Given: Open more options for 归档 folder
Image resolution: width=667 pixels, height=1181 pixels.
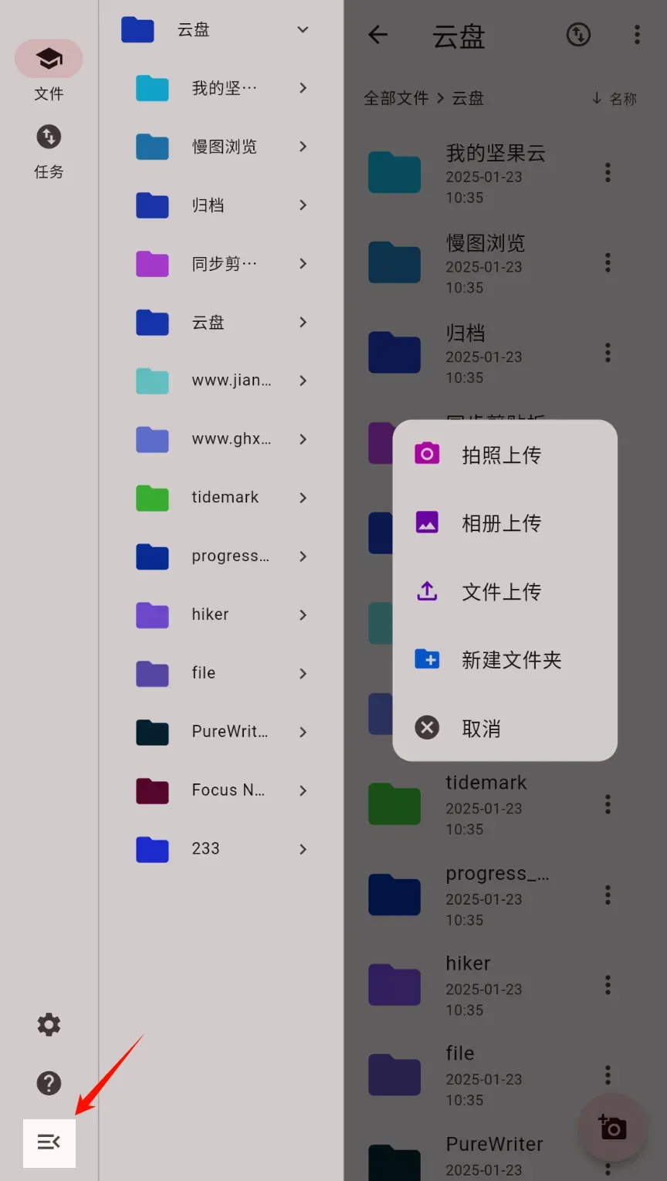Looking at the screenshot, I should tap(608, 354).
